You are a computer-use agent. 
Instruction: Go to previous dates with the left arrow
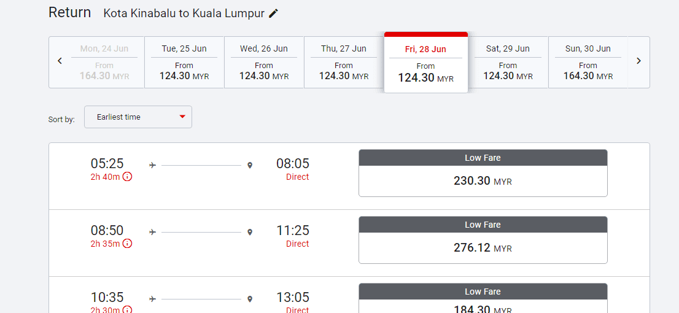60,61
